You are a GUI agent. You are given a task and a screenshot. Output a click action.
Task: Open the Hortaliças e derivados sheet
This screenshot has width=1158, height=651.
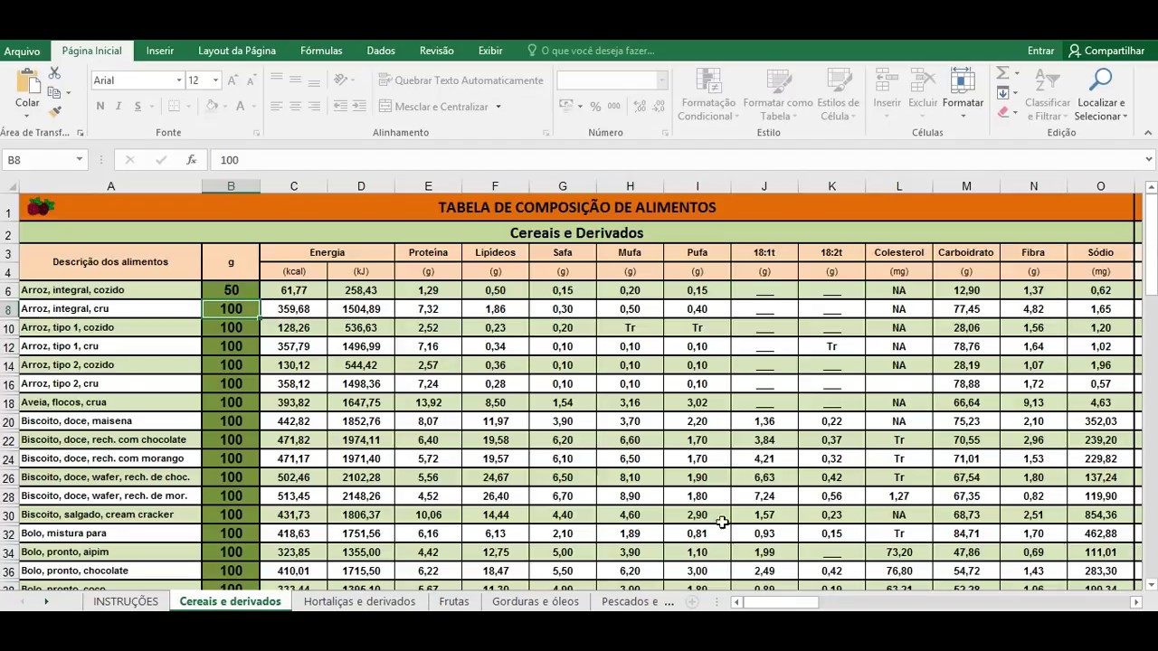click(360, 601)
